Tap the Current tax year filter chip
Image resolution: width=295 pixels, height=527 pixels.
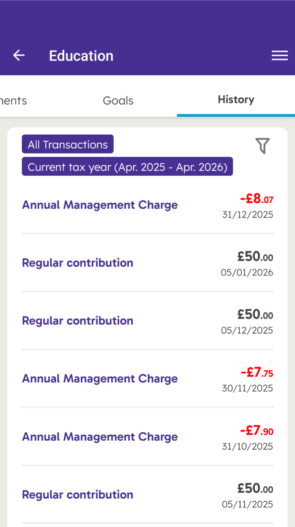(x=127, y=167)
